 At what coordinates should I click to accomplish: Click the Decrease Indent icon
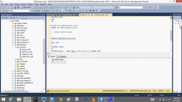pos(90,11)
